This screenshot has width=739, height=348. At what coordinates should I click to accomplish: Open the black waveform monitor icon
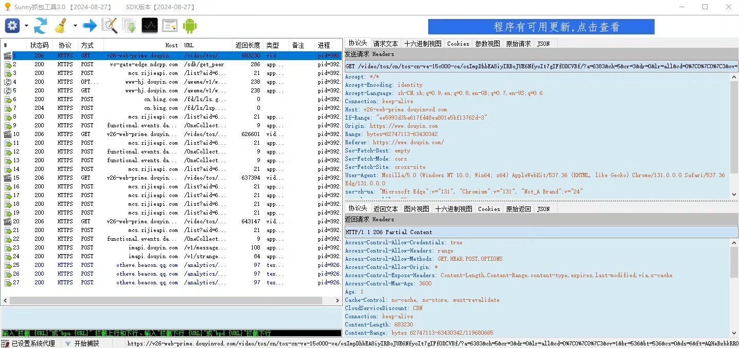(150, 26)
